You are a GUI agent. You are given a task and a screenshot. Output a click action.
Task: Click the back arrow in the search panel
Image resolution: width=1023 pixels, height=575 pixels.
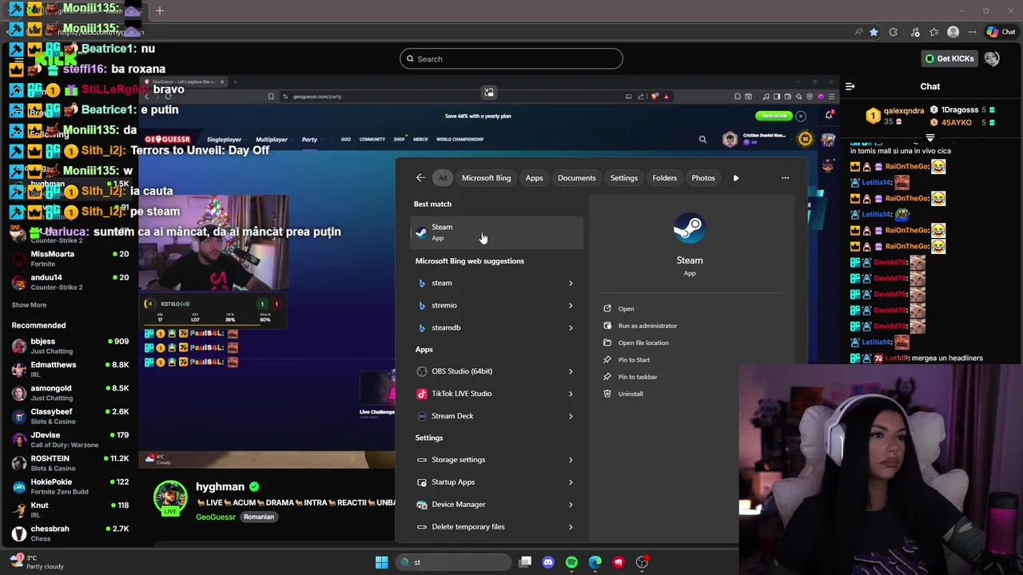[x=420, y=178]
